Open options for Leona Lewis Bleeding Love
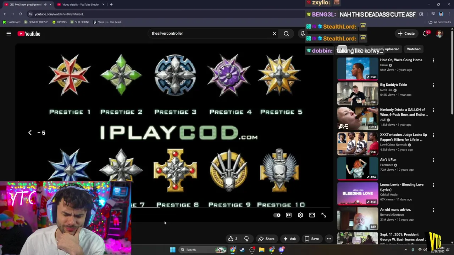Image resolution: width=454 pixels, height=255 pixels. click(433, 185)
